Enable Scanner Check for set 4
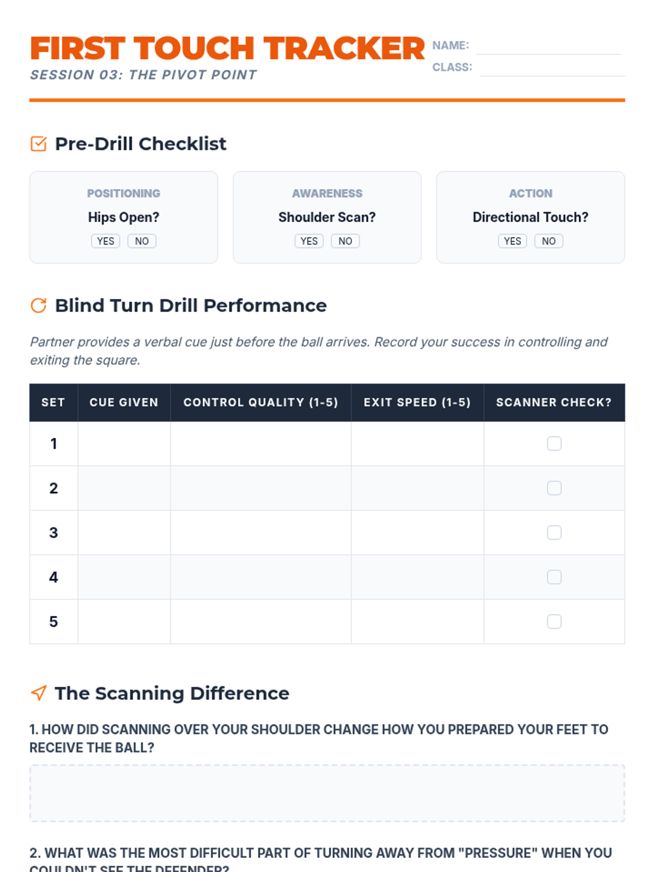The height and width of the screenshot is (872, 654). coord(554,577)
